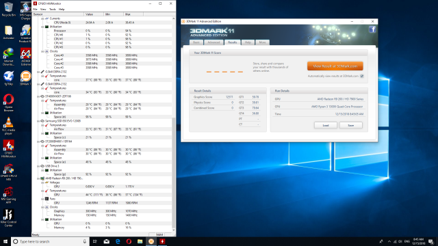Click the Sensor column header in HWMonitor

tap(57, 14)
